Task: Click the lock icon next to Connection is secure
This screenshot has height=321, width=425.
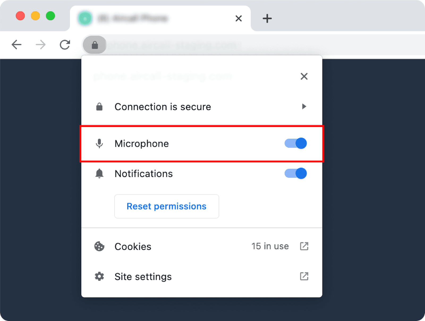Action: tap(99, 107)
